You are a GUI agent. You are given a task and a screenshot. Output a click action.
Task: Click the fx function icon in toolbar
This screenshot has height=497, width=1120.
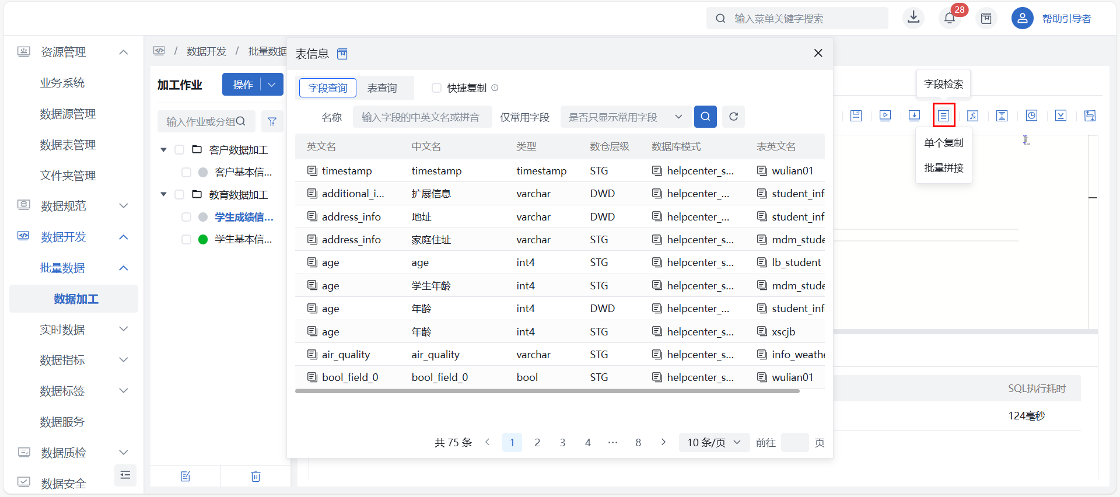click(x=972, y=116)
